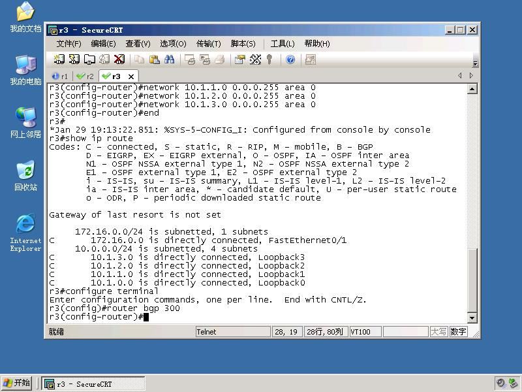Image resolution: width=522 pixels, height=392 pixels.
Task: Click the Disconnect red X icon
Action: pos(119,59)
